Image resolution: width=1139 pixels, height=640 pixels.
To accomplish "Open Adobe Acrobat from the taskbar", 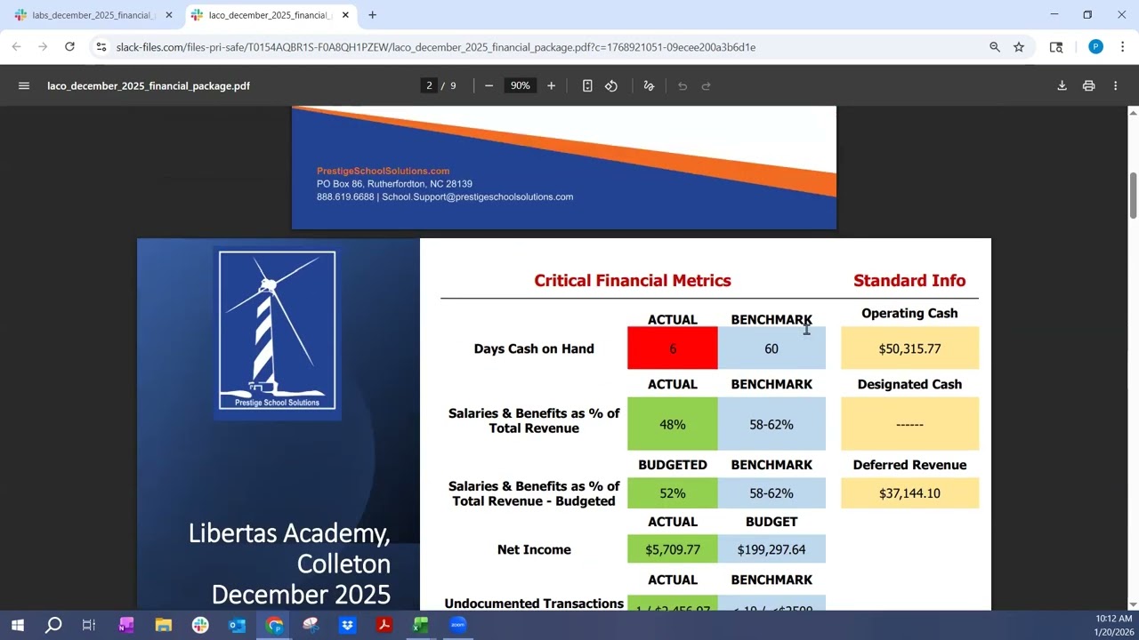I will [x=384, y=625].
